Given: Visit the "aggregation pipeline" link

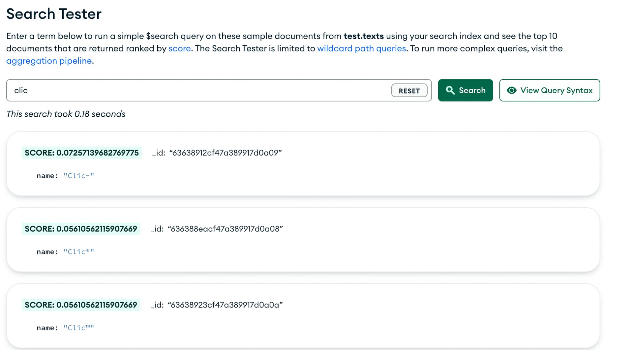Looking at the screenshot, I should pyautogui.click(x=49, y=61).
